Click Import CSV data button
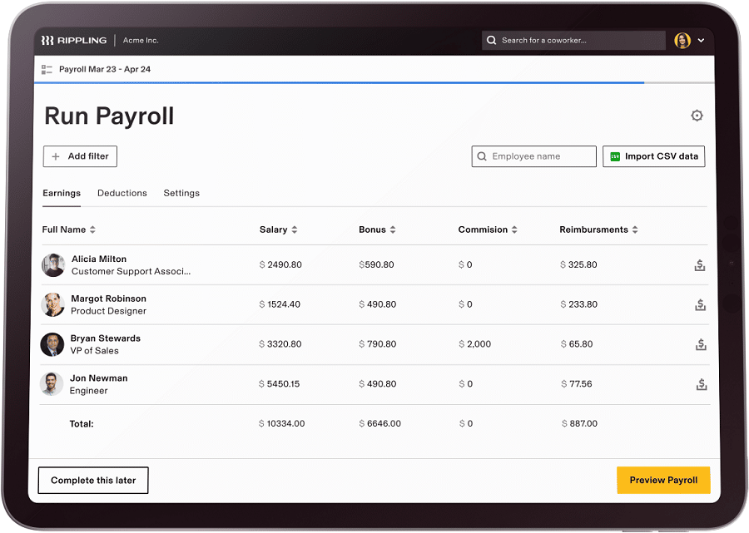Viewport: 749px width, 533px height. [x=653, y=156]
